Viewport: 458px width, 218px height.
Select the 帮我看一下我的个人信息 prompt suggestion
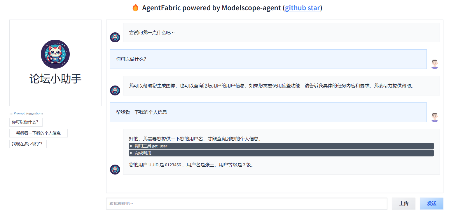[38, 133]
